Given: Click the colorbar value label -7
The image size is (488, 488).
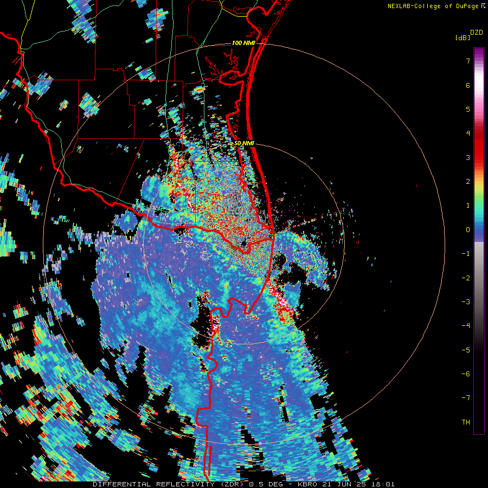Looking at the screenshot, I should [466, 398].
